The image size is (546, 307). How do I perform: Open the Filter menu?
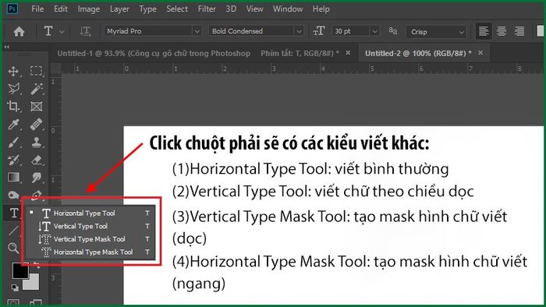coord(207,9)
